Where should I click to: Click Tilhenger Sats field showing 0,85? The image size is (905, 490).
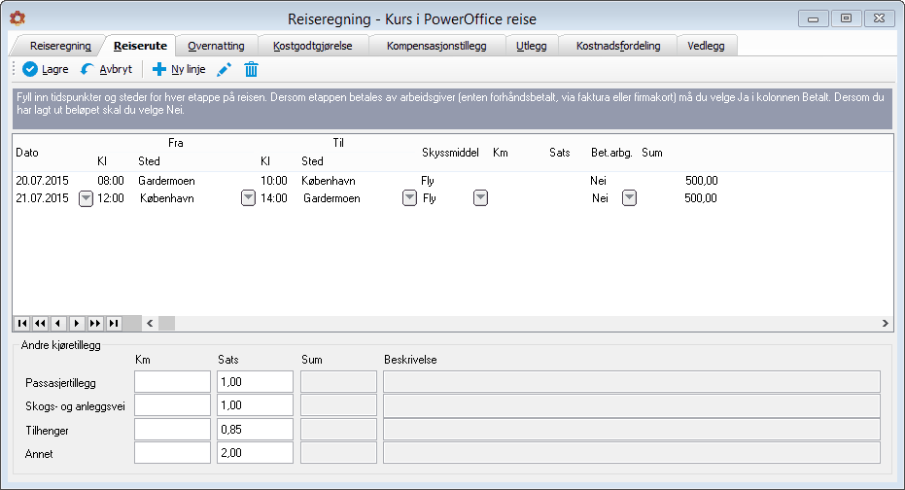pyautogui.click(x=255, y=430)
